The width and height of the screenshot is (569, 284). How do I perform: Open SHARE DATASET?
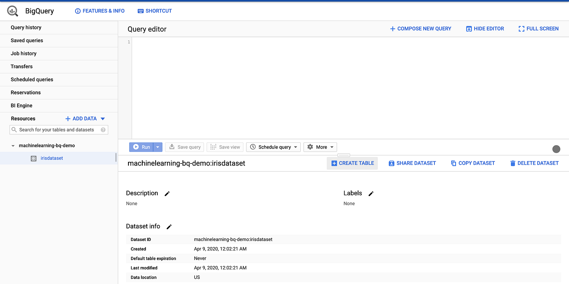coord(412,163)
